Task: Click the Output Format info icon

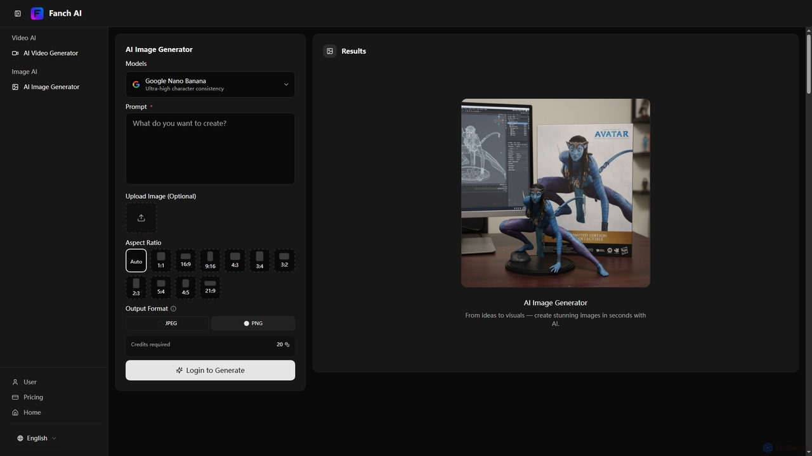Action: point(173,308)
